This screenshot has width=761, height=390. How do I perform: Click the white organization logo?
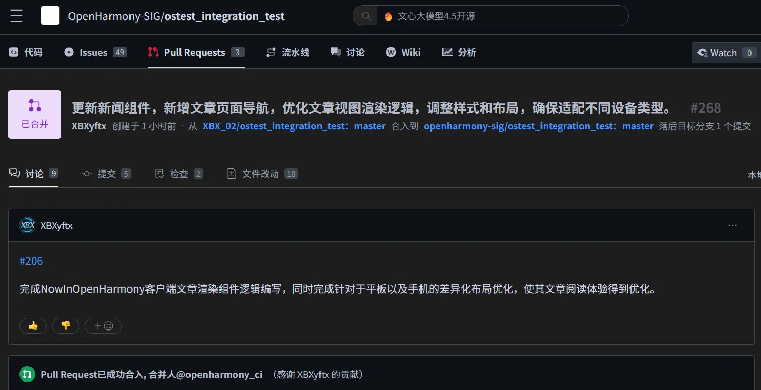click(51, 16)
